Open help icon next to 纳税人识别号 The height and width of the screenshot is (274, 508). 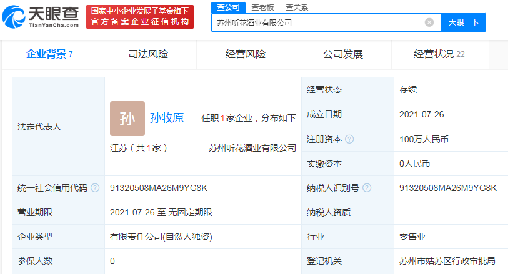[367, 188]
